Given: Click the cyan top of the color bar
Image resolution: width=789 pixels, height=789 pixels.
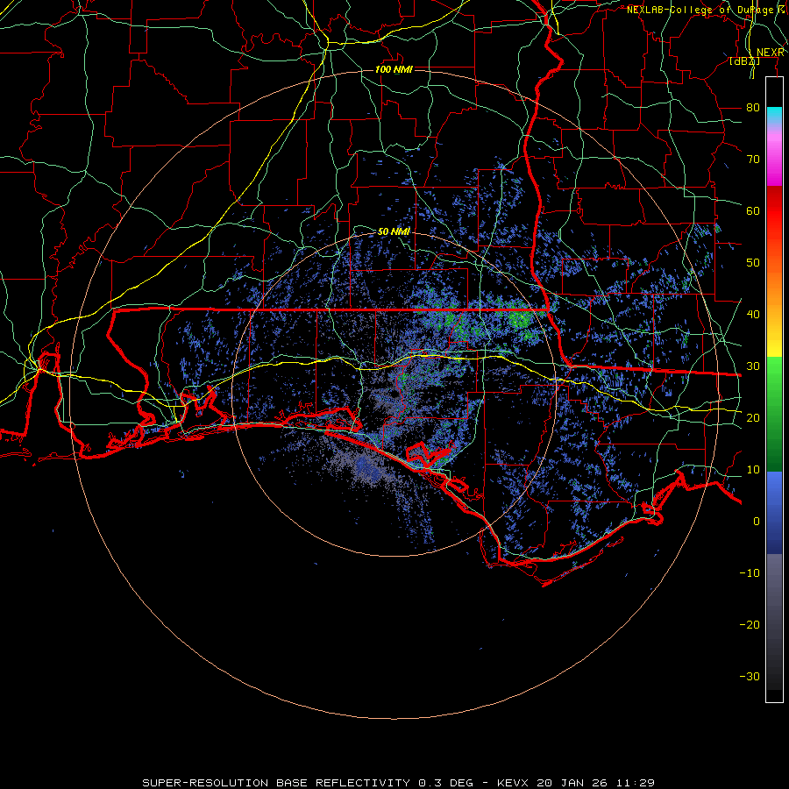Looking at the screenshot, I should tap(774, 115).
